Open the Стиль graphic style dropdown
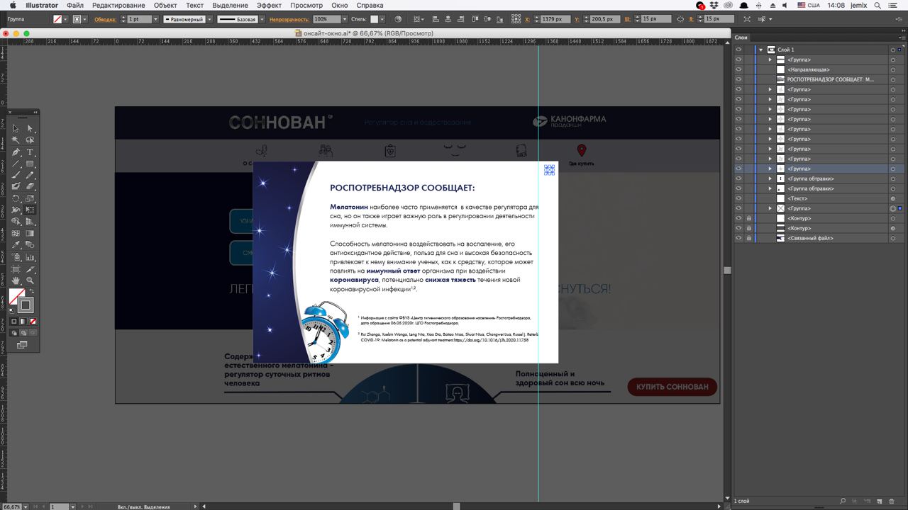Viewport: 908px width, 510px height. (x=384, y=19)
